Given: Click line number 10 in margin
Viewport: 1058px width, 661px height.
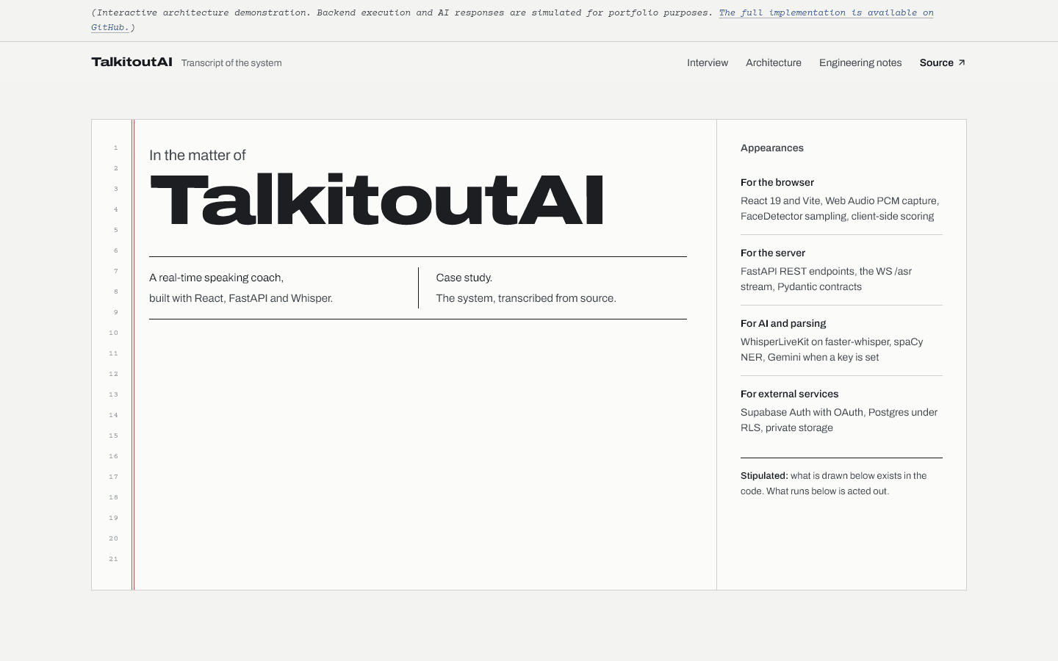Looking at the screenshot, I should coord(113,333).
